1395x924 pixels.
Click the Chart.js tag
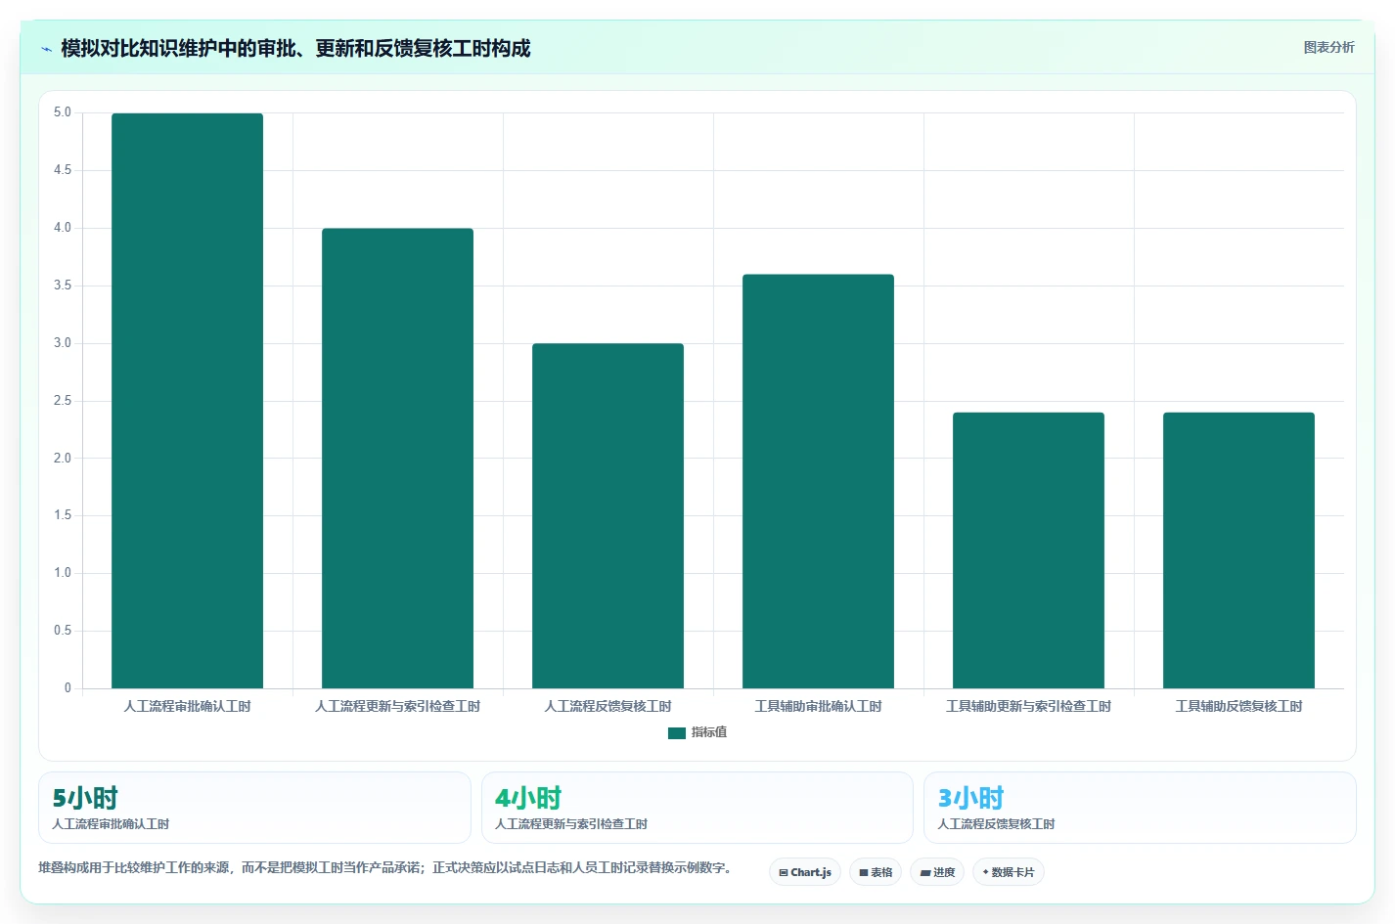[x=805, y=872]
